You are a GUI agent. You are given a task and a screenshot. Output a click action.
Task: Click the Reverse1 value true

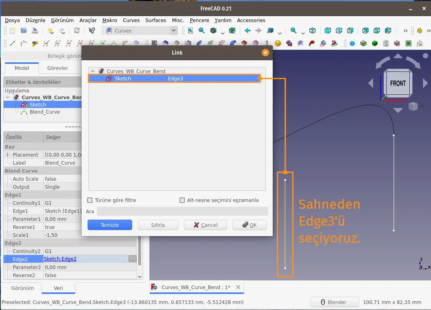pyautogui.click(x=50, y=227)
